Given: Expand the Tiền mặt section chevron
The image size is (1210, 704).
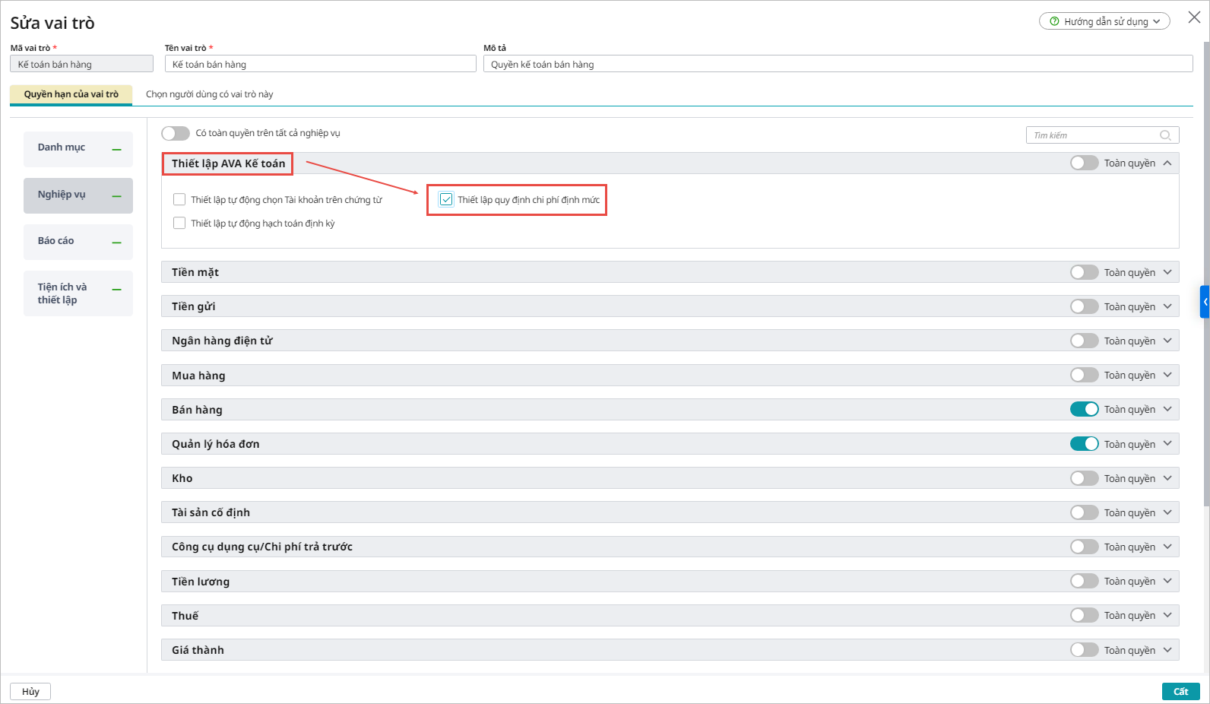Looking at the screenshot, I should pos(1167,272).
